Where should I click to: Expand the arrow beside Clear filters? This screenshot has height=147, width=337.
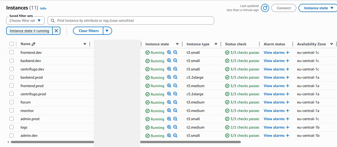tap(107, 31)
